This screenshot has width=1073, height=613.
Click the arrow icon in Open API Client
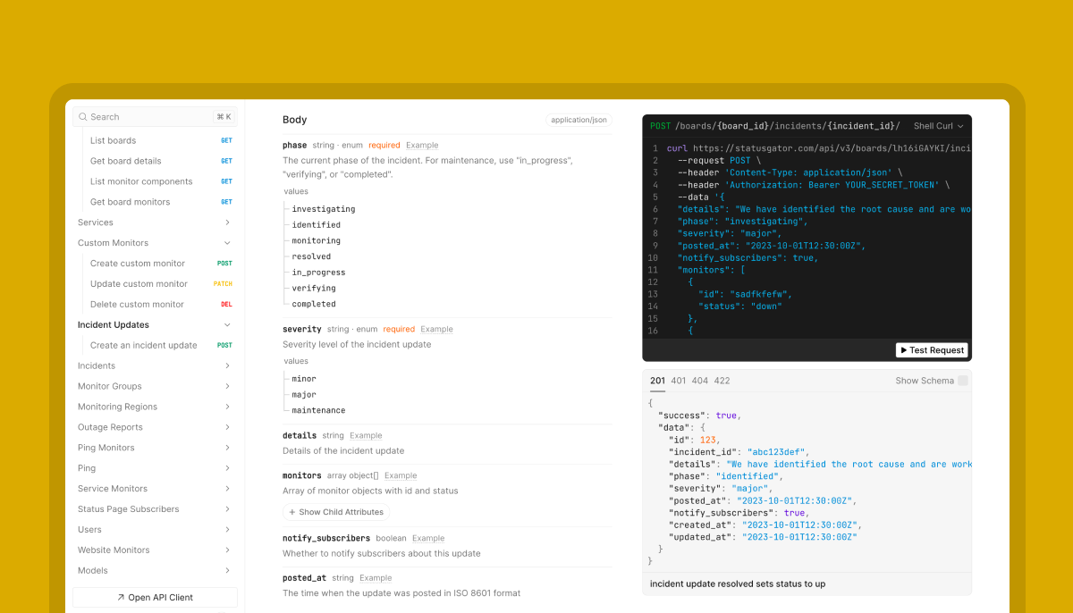coord(121,598)
